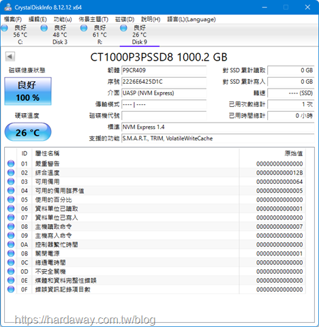Click the status orb for drive R:
Screen dimensions: 319x327
coord(84,28)
